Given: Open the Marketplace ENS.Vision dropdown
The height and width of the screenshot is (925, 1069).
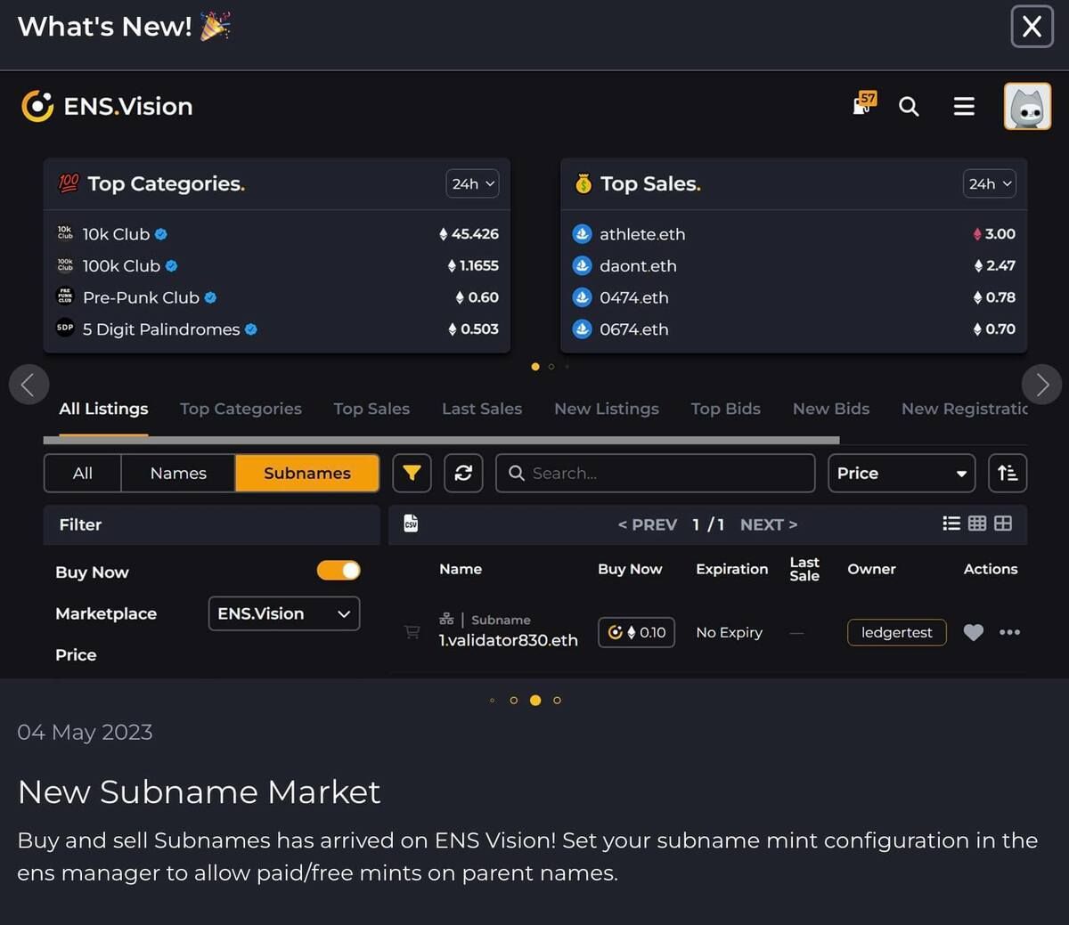Looking at the screenshot, I should click(x=284, y=613).
